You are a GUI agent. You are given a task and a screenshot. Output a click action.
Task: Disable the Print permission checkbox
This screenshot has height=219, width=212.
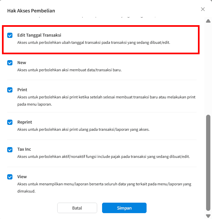click(x=10, y=90)
